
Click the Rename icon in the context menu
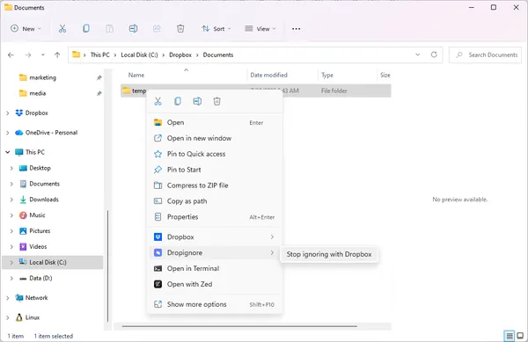pos(197,101)
